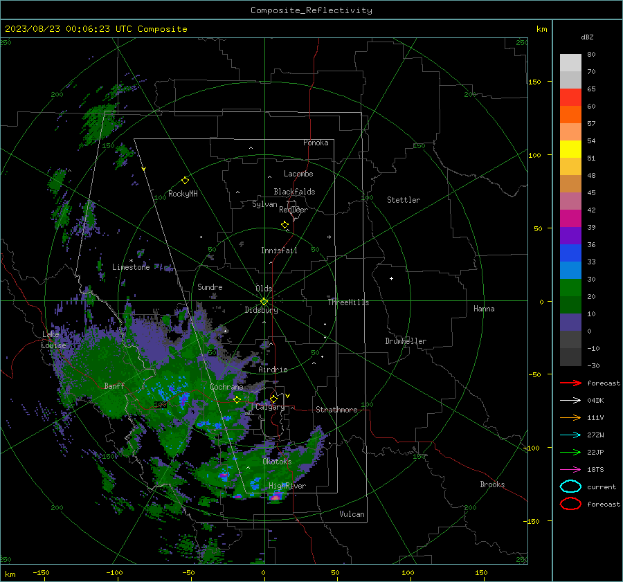
Task: Click the Limestone label
Action: [x=131, y=267]
